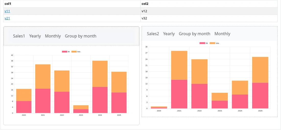Toggle tutu legend in Sales1 chart

pyautogui.click(x=76, y=52)
